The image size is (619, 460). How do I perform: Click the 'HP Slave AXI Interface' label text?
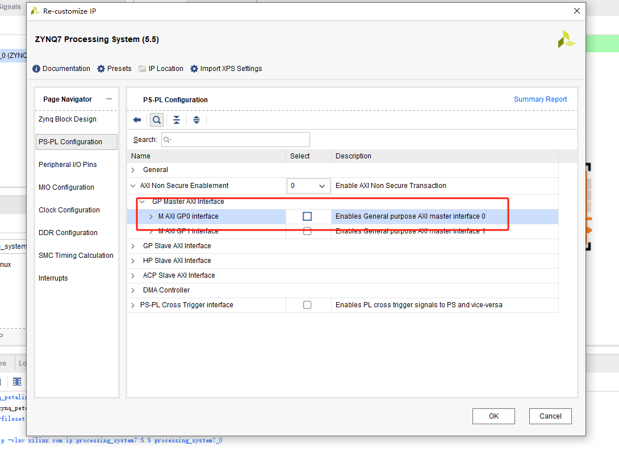click(177, 261)
